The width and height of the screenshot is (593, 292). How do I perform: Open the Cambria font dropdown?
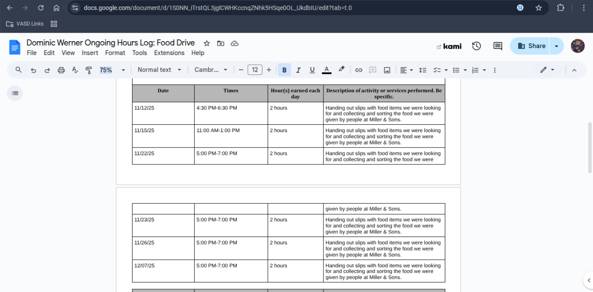point(211,70)
